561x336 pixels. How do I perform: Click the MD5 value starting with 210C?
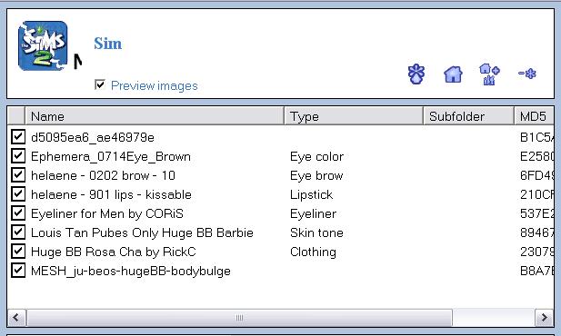pos(536,195)
